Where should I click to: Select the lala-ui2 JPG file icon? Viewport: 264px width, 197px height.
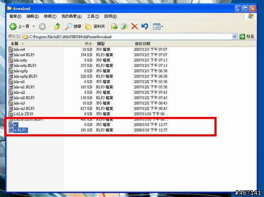(11, 93)
